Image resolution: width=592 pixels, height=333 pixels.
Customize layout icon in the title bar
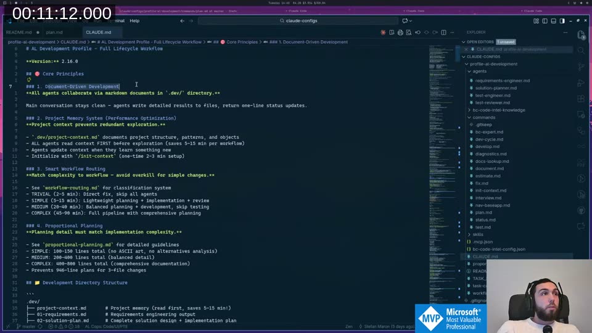pyautogui.click(x=536, y=21)
